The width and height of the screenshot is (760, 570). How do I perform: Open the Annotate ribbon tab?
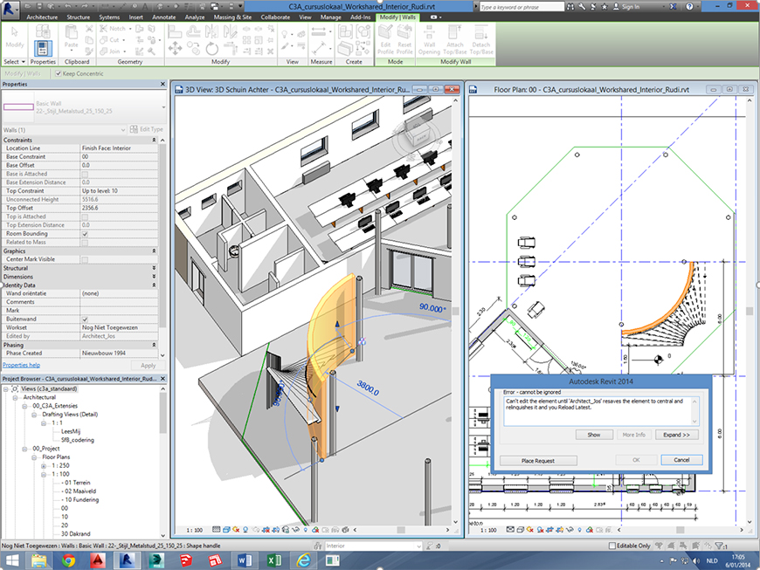click(x=164, y=17)
